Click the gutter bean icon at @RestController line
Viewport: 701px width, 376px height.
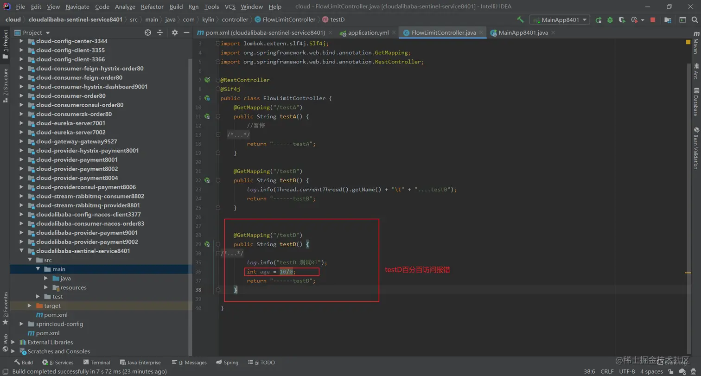point(207,80)
